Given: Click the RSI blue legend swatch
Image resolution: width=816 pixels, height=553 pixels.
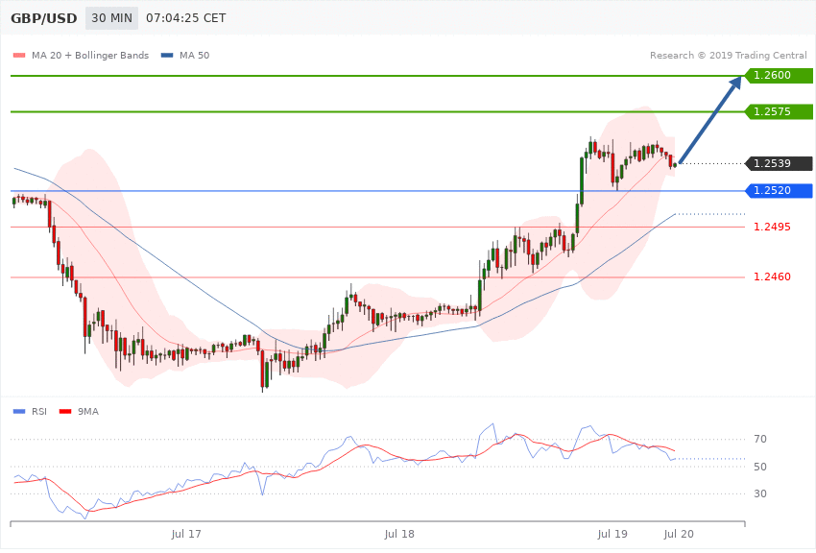Looking at the screenshot, I should [x=19, y=412].
